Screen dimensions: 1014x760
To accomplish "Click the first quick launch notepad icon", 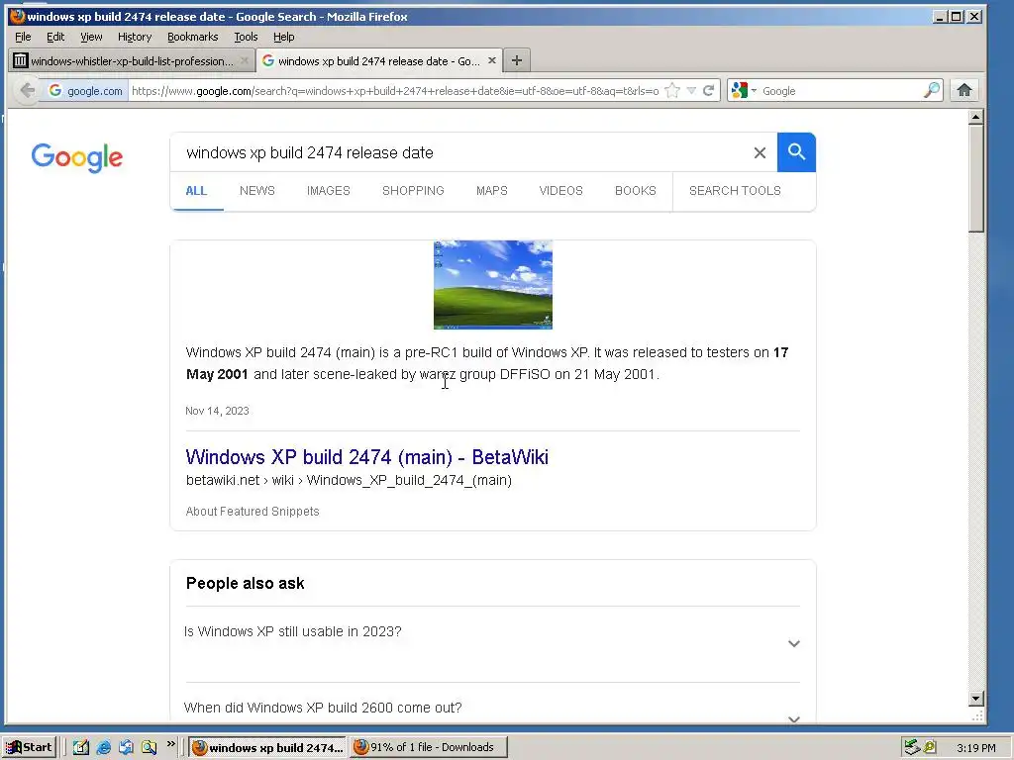I will (81, 747).
